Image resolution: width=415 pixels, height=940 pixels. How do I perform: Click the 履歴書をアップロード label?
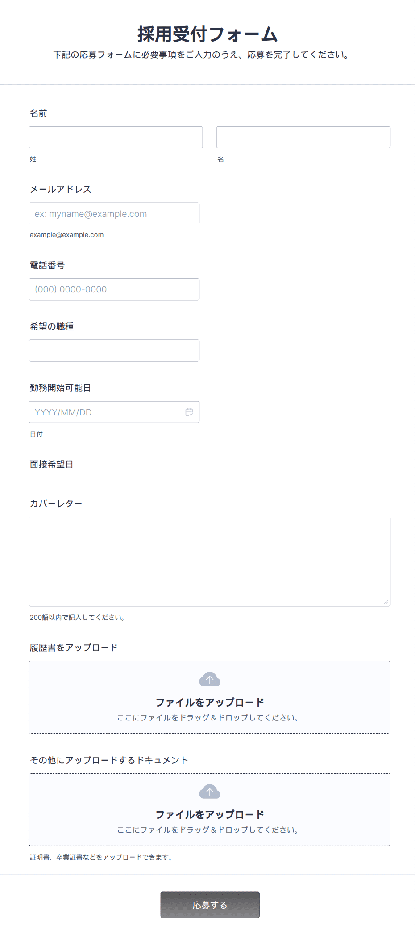coord(74,648)
